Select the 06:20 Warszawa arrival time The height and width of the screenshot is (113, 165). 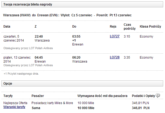(77, 57)
